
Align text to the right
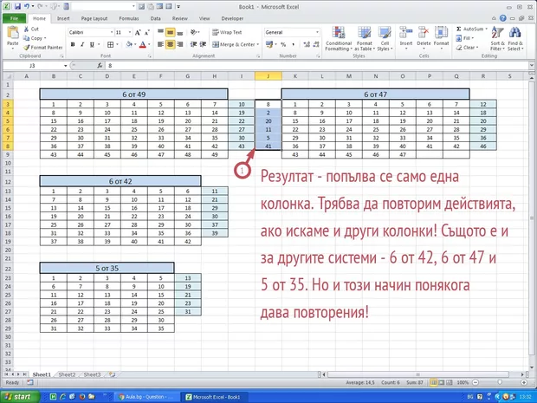pyautogui.click(x=180, y=44)
